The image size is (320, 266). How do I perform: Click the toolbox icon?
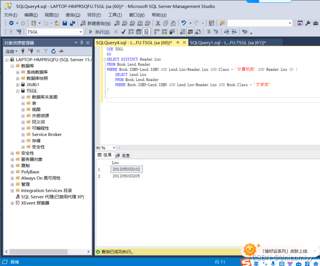pyautogui.click(x=315, y=23)
